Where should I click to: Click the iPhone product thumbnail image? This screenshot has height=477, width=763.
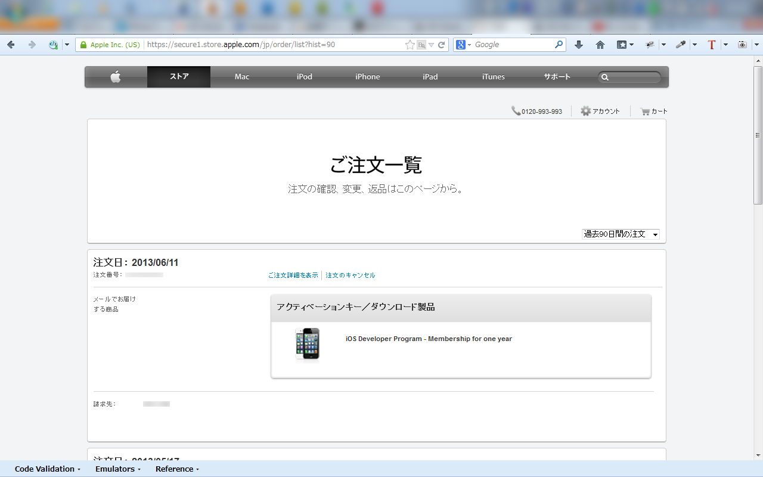click(x=308, y=344)
